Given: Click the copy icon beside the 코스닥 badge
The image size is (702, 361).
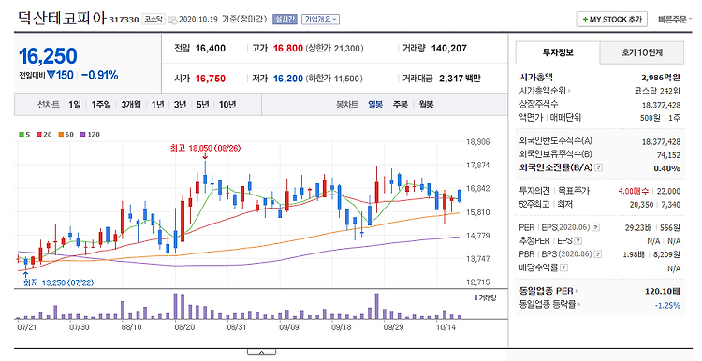Looking at the screenshot, I should point(172,20).
